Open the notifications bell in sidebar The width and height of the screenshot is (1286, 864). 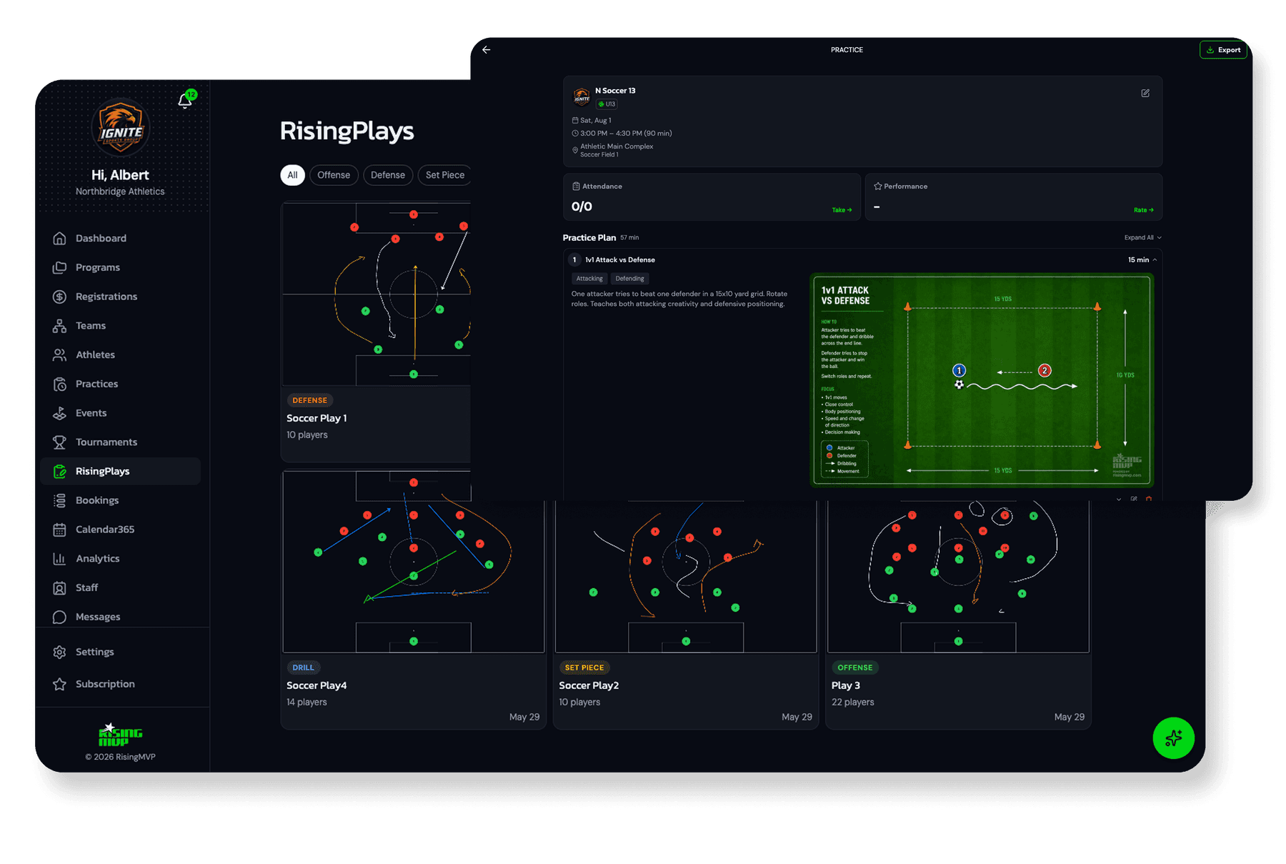pos(185,101)
